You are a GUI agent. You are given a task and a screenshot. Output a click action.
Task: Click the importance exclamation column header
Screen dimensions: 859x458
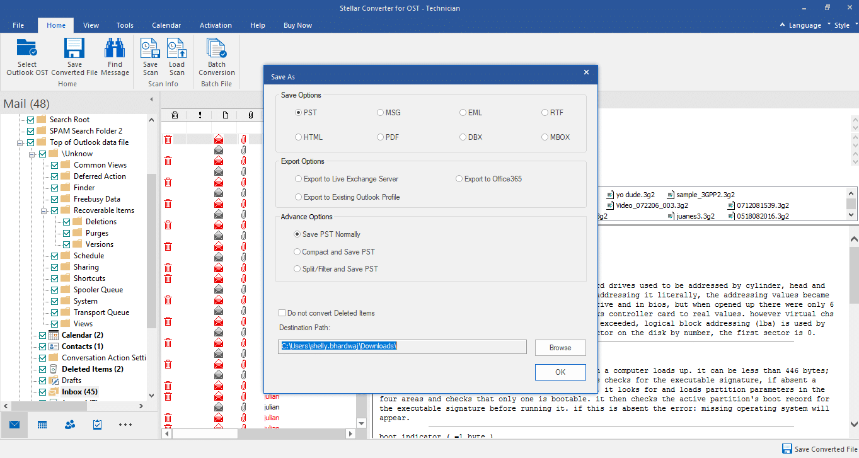tap(200, 115)
